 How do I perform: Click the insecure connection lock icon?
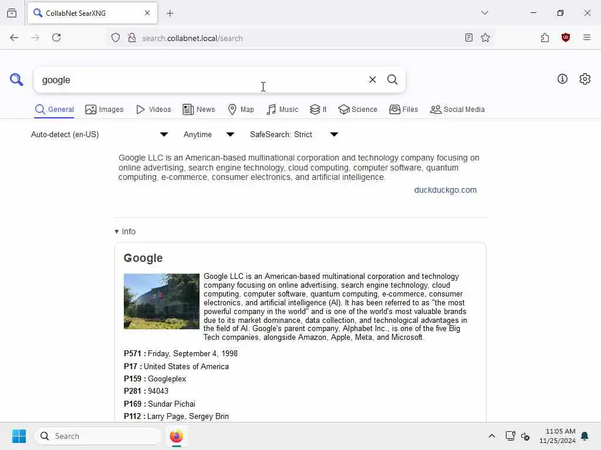click(x=132, y=37)
